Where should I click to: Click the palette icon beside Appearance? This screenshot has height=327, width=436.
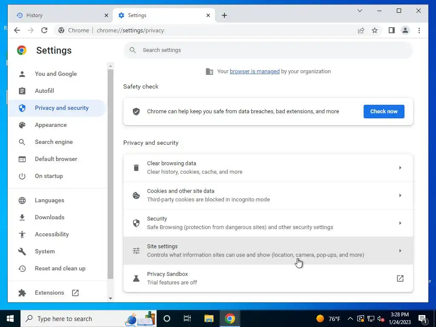(x=22, y=125)
